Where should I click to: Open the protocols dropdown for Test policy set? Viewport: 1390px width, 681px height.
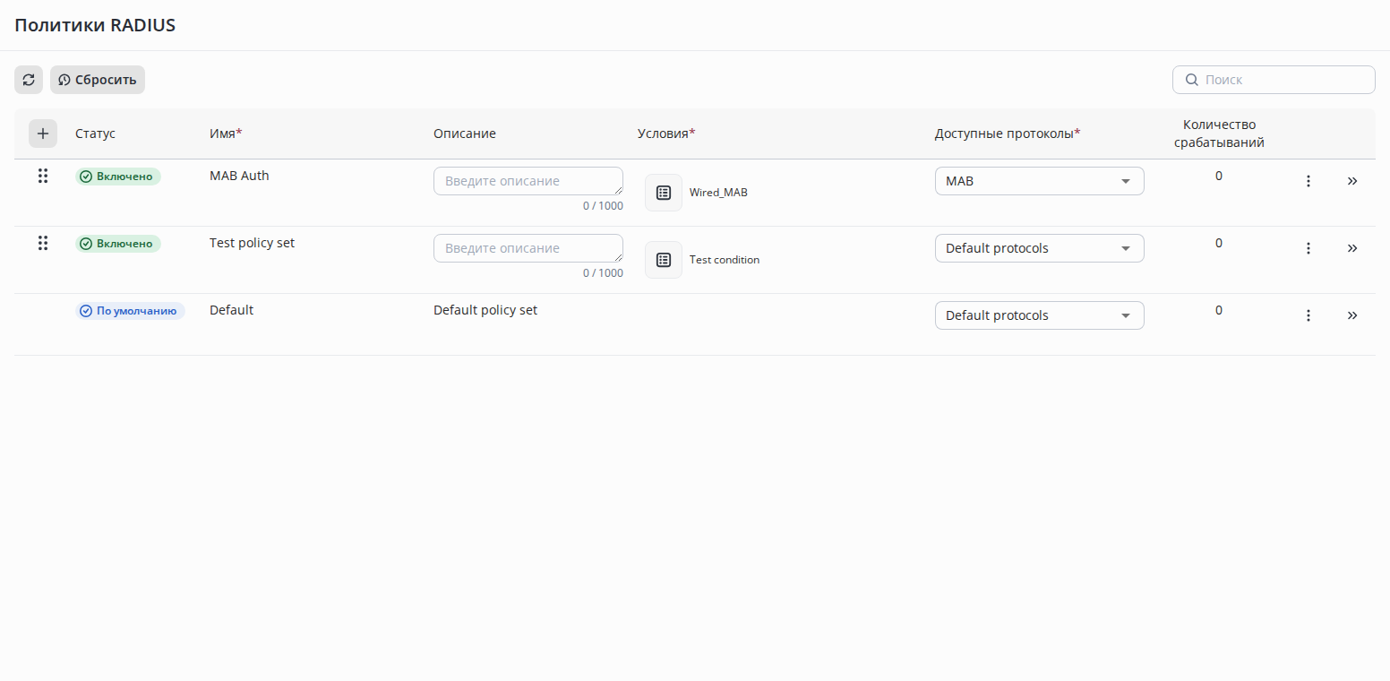coord(1039,248)
